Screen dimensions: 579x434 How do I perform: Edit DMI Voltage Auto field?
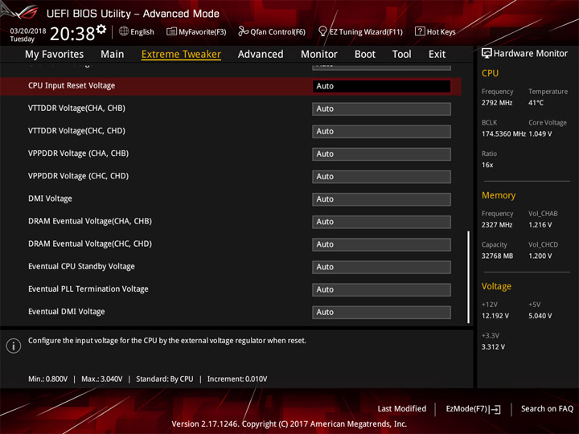click(x=381, y=199)
